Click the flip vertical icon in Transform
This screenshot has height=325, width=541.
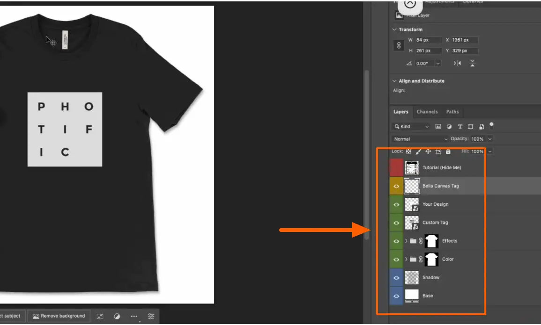pyautogui.click(x=473, y=63)
